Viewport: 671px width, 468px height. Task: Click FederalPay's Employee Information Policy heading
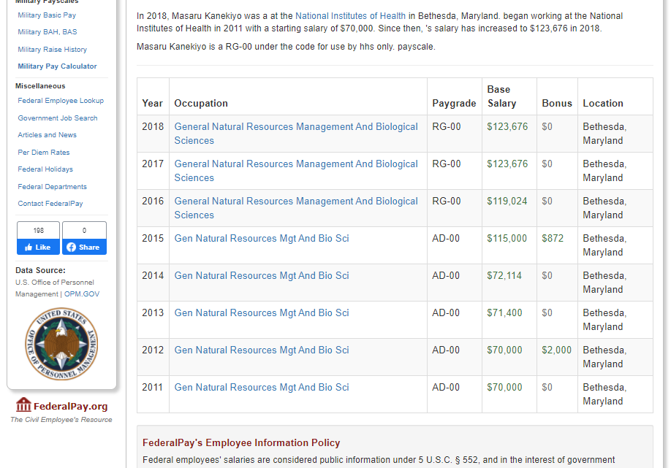coord(241,442)
